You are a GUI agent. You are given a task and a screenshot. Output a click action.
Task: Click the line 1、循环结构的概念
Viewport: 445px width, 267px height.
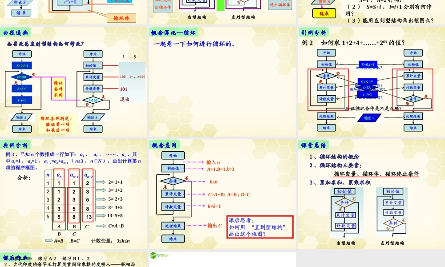pyautogui.click(x=334, y=157)
